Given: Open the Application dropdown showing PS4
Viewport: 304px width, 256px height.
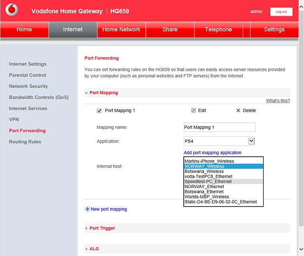Looking at the screenshot, I should pos(219,141).
